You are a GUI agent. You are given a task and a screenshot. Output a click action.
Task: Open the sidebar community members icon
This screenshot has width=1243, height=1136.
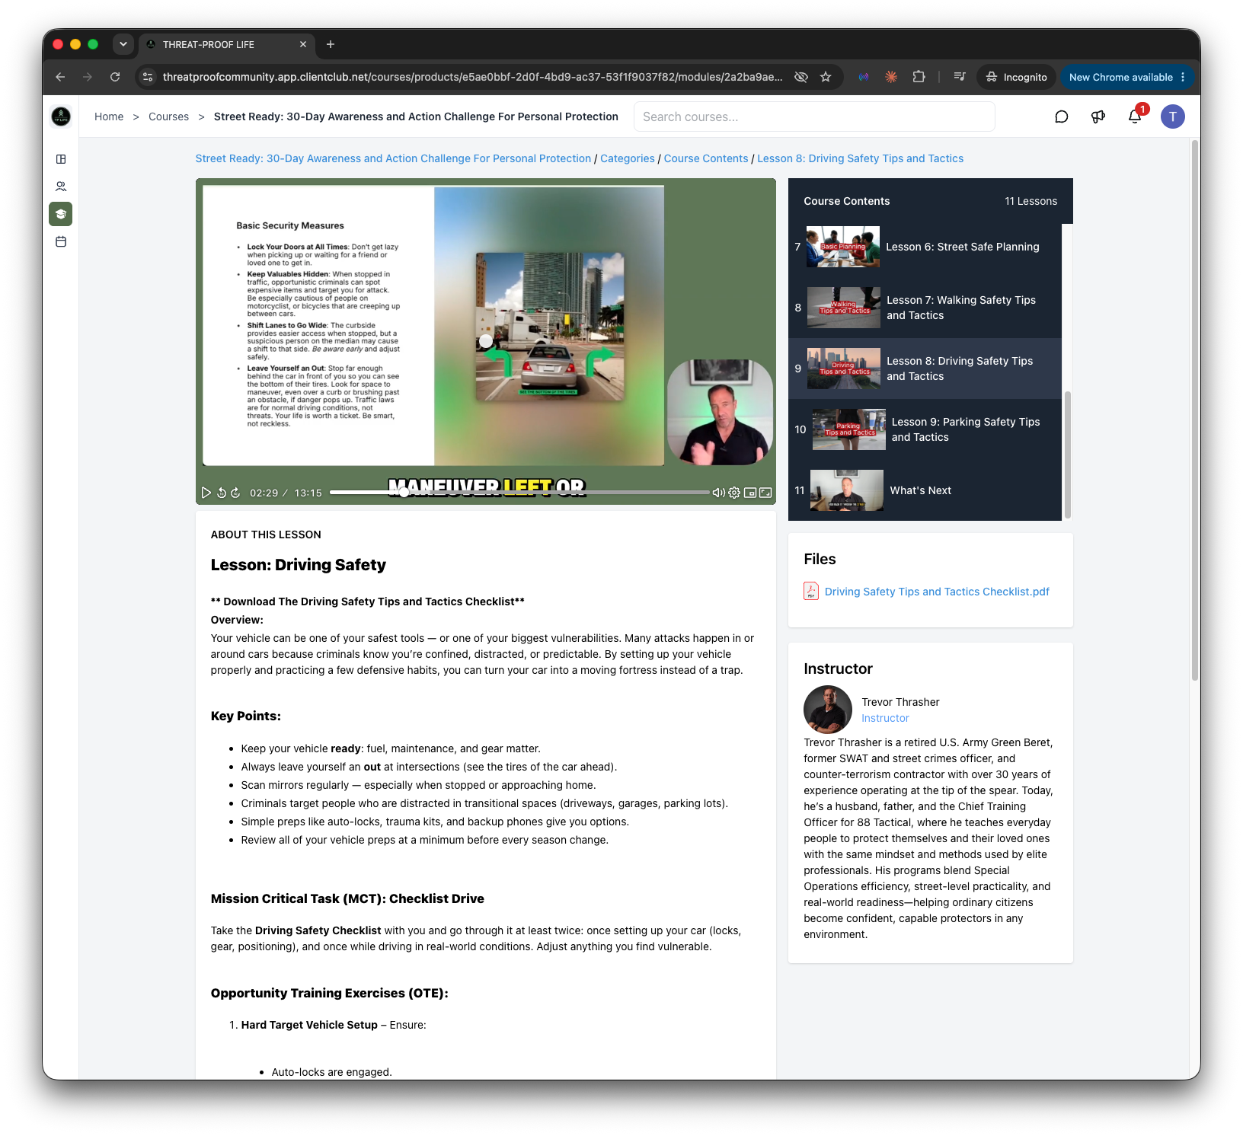coord(61,187)
